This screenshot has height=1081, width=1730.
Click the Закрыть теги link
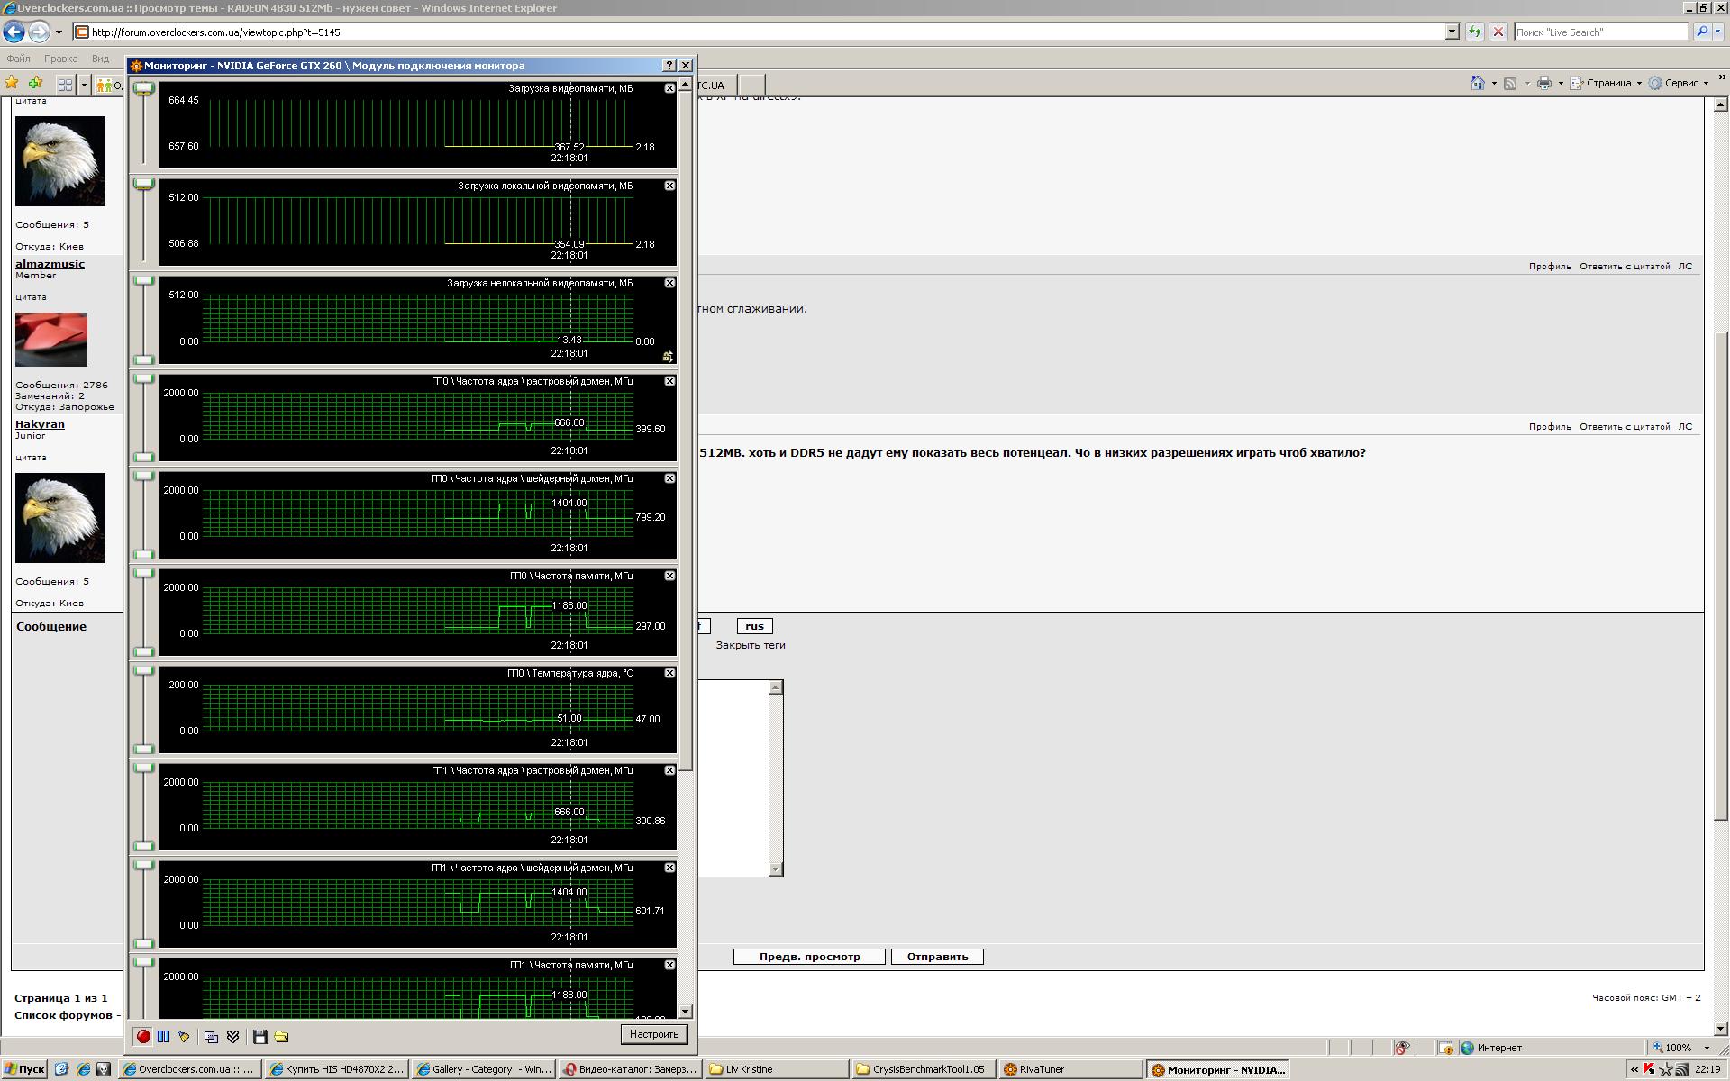[751, 645]
